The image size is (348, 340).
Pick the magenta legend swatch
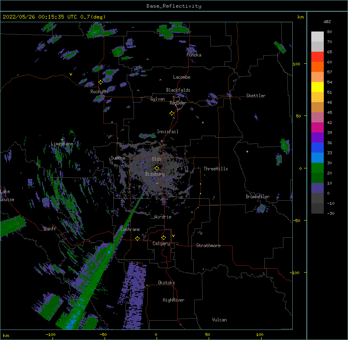tap(317, 127)
